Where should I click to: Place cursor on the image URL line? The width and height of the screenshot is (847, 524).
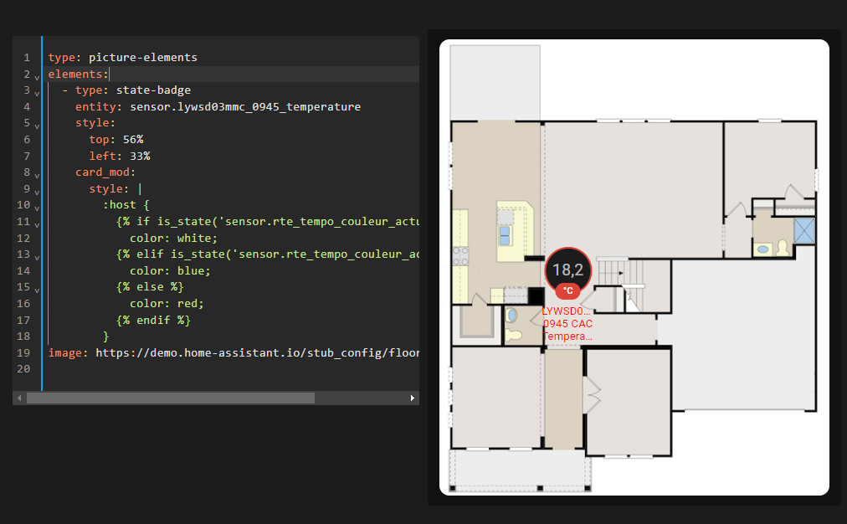pos(234,352)
